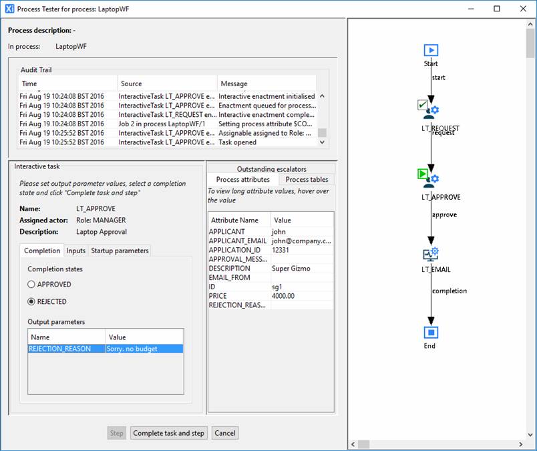
Task: Choose the APPROVED completion state
Action: [x=31, y=285]
